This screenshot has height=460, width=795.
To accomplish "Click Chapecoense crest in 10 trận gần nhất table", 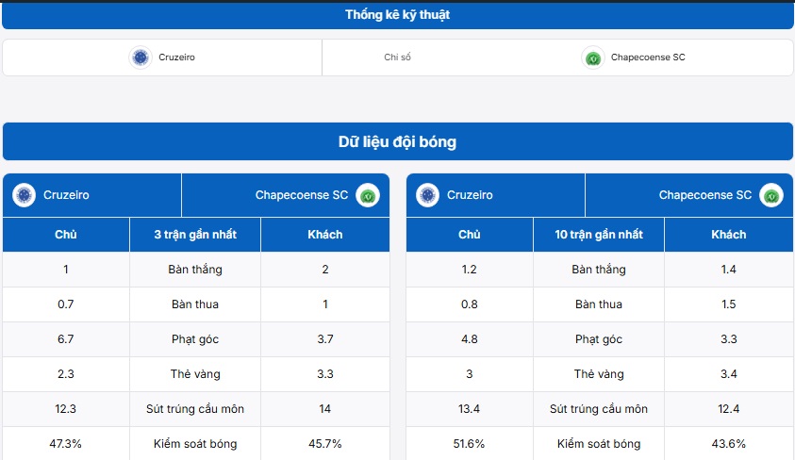I will coord(771,195).
